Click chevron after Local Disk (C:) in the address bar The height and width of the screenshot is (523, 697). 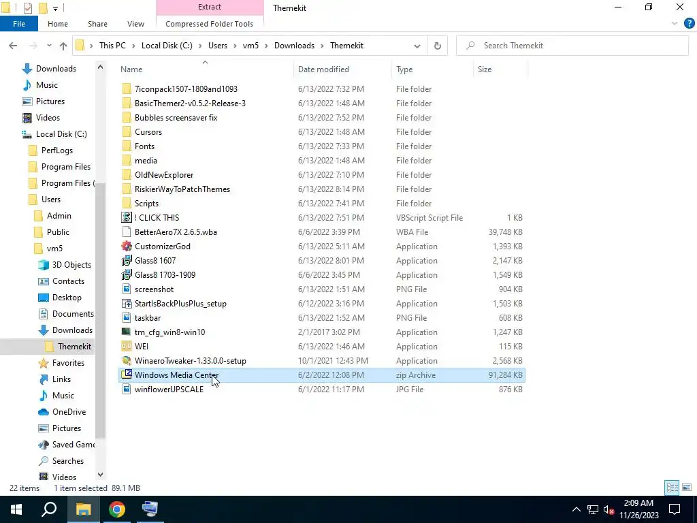200,46
